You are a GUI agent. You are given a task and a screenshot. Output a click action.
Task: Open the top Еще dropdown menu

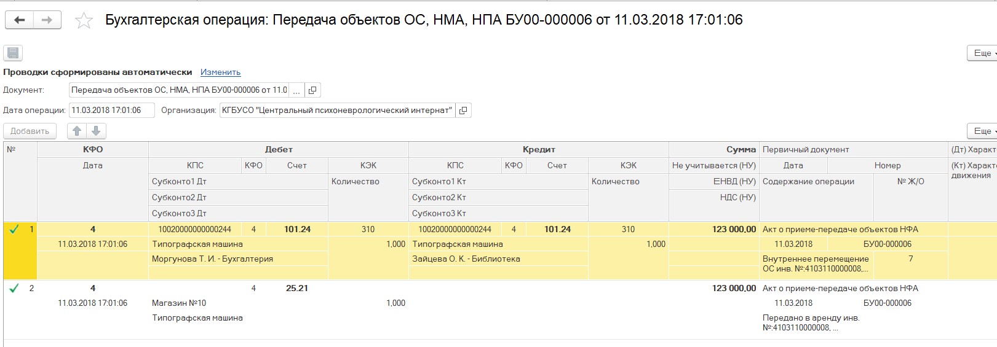(x=983, y=53)
